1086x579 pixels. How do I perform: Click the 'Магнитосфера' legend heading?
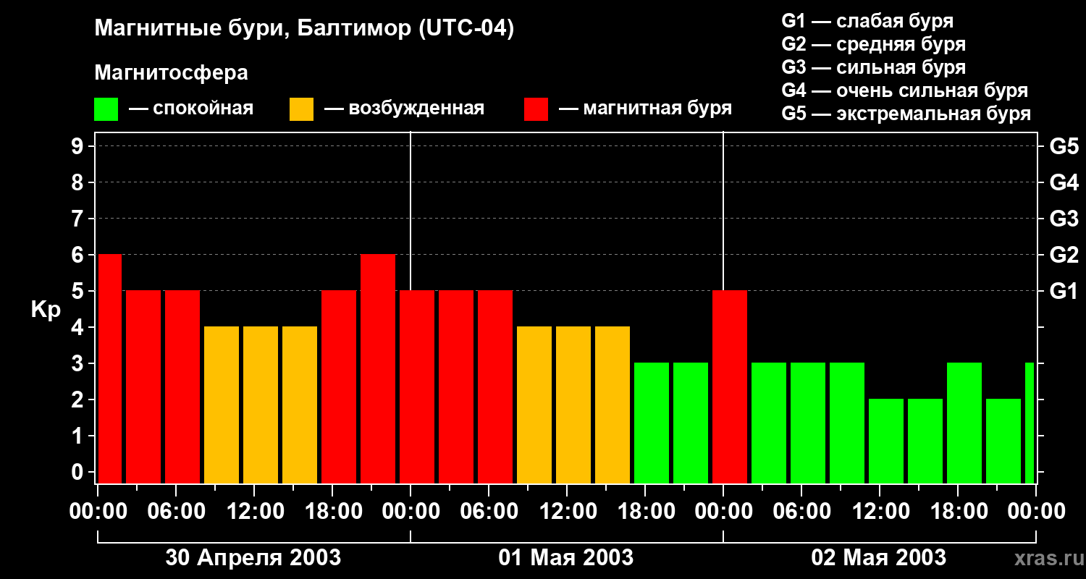pyautogui.click(x=171, y=73)
